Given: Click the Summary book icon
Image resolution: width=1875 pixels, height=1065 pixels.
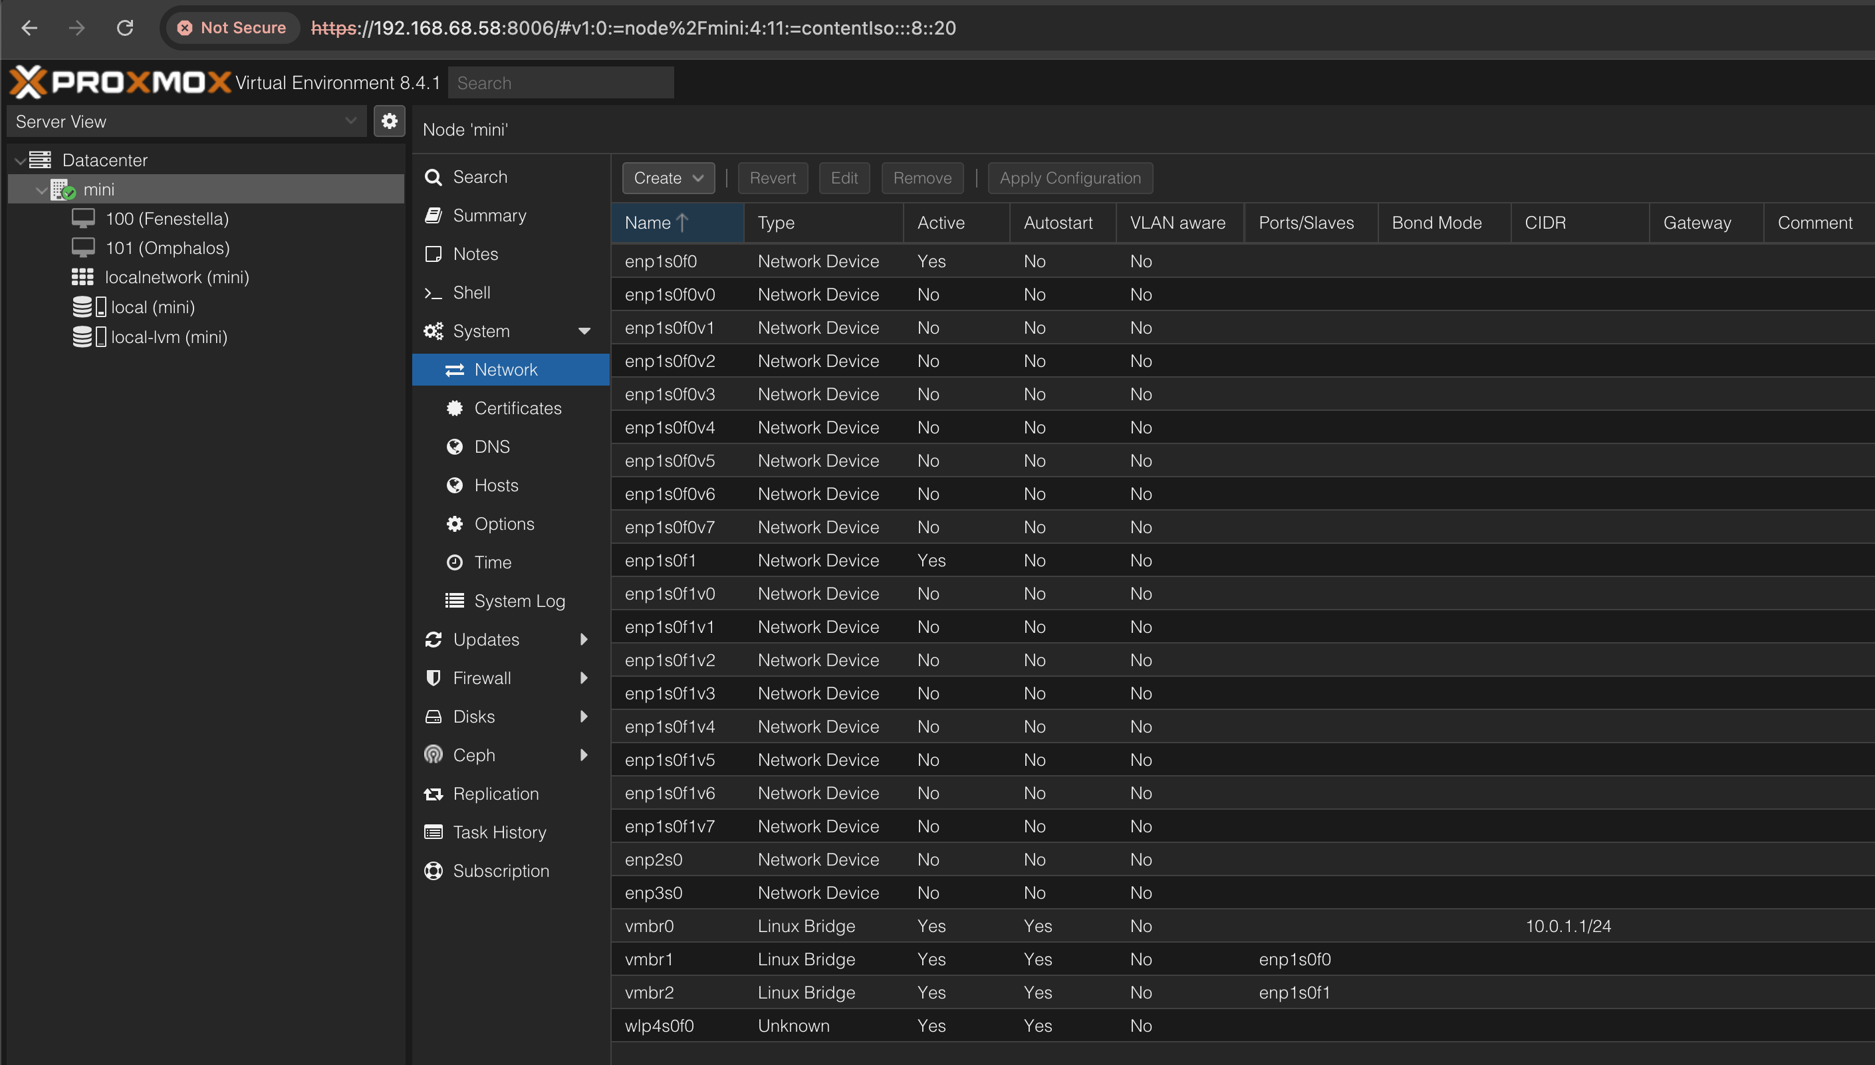Looking at the screenshot, I should (433, 215).
